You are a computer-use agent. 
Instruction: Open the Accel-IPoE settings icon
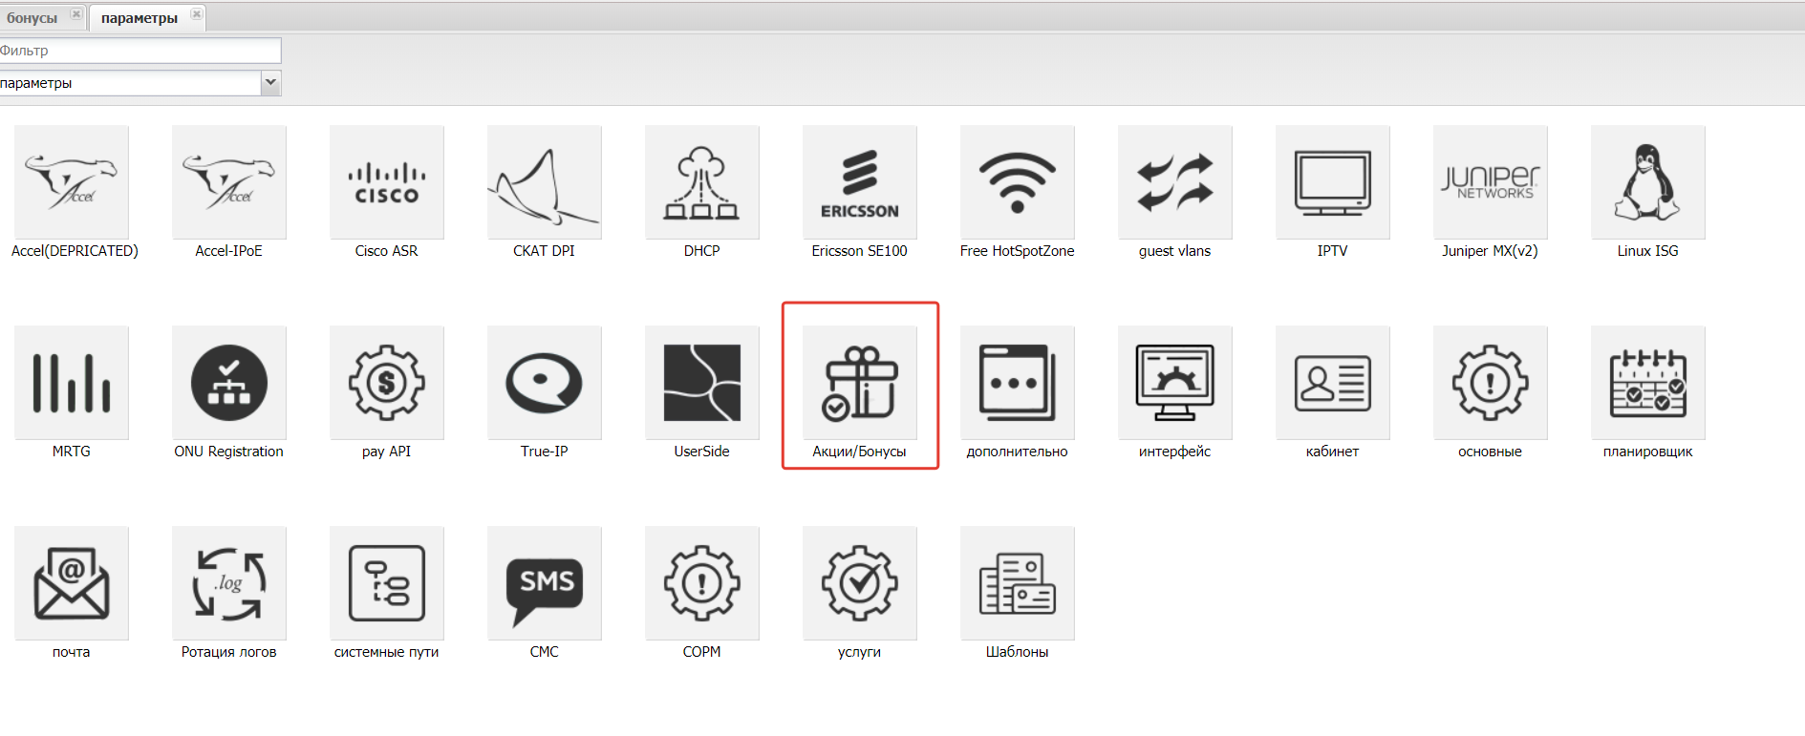(228, 183)
